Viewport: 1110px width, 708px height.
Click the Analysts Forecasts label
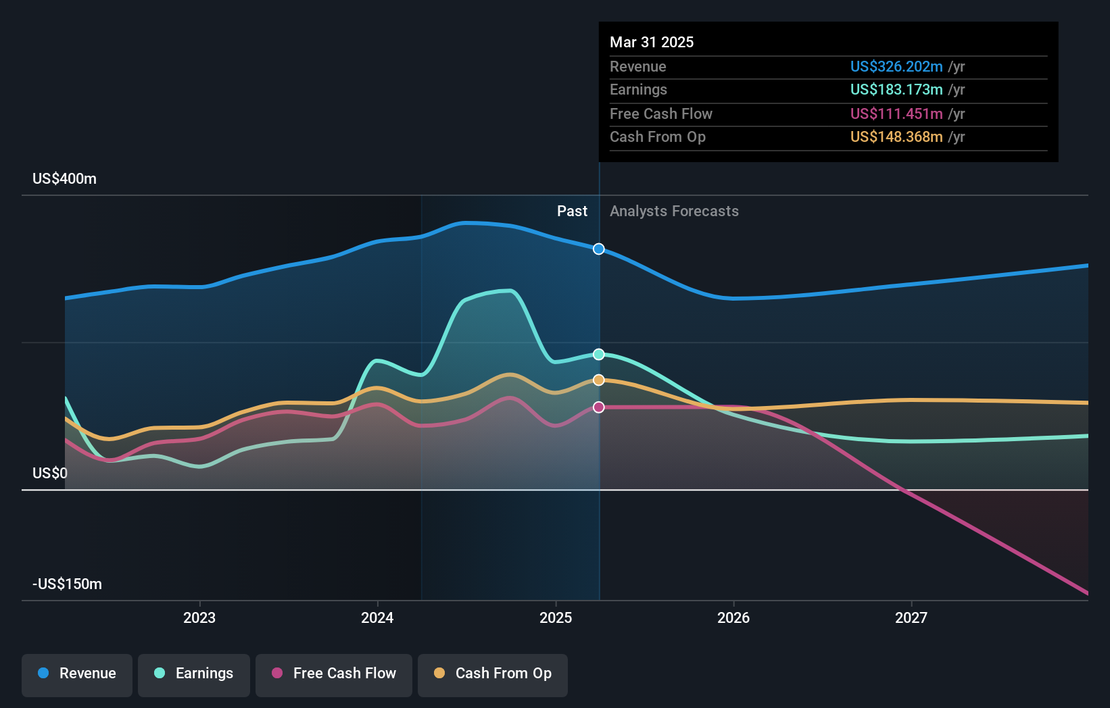[674, 211]
